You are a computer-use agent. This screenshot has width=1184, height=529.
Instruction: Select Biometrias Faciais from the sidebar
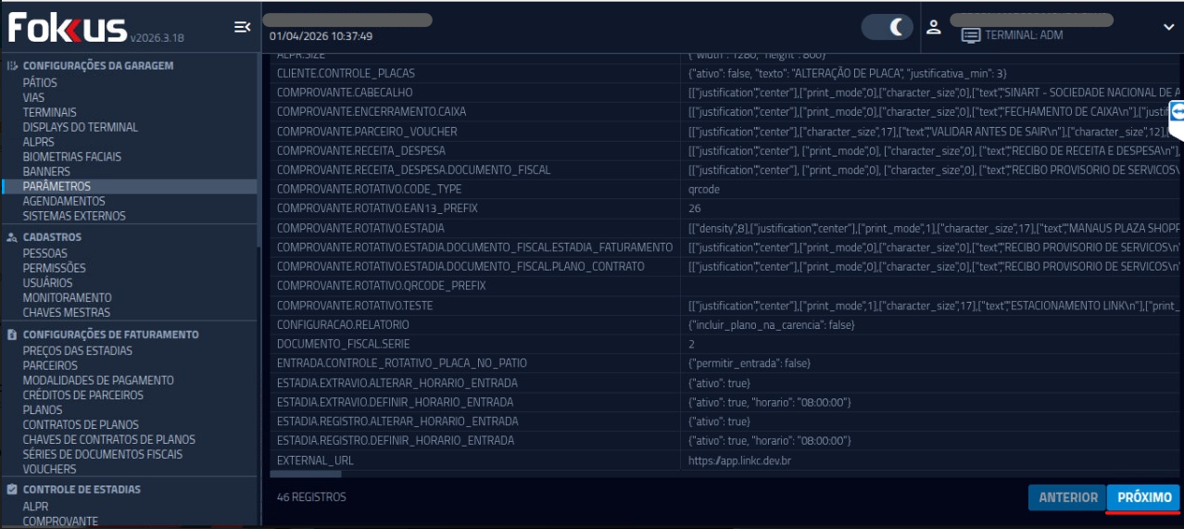[x=71, y=157]
